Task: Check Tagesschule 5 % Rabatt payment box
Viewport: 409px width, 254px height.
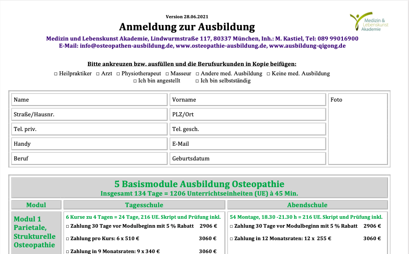Action: click(67, 226)
